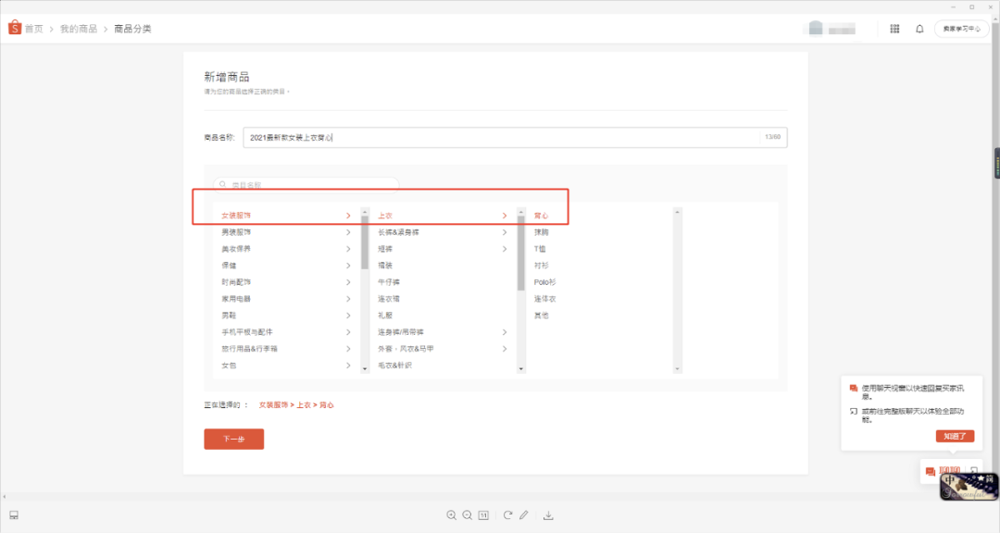Screen dimensions: 1000x533
Task: Zoom in using the magnifier plus icon
Action: pos(452,515)
